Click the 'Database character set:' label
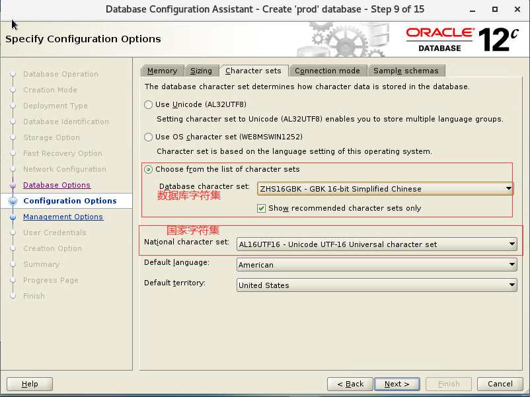Image resolution: width=530 pixels, height=397 pixels. click(204, 186)
